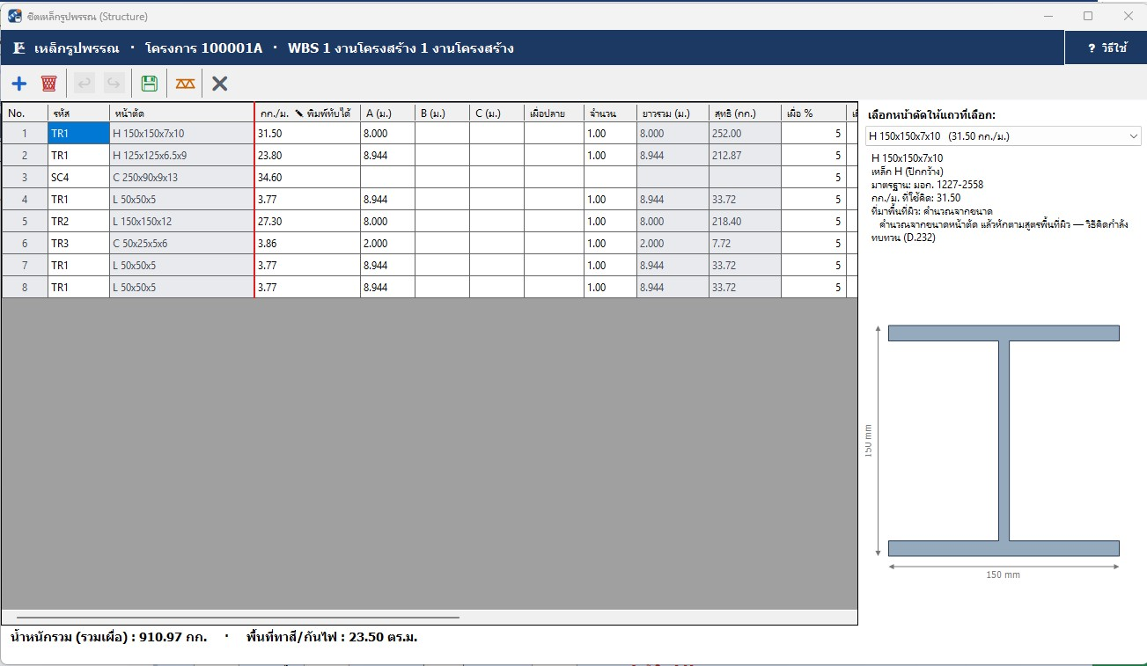Click the total weight 910.97 กก. status text
Viewport: 1147px width, 666px height.
pos(108,637)
